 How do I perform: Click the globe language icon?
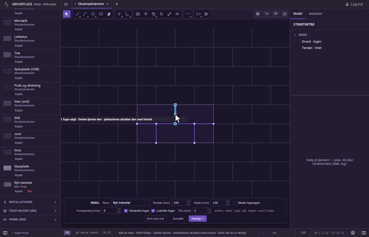(353, 233)
